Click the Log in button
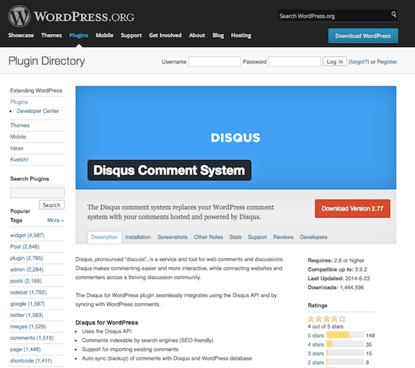The image size is (415, 368). pyautogui.click(x=335, y=62)
